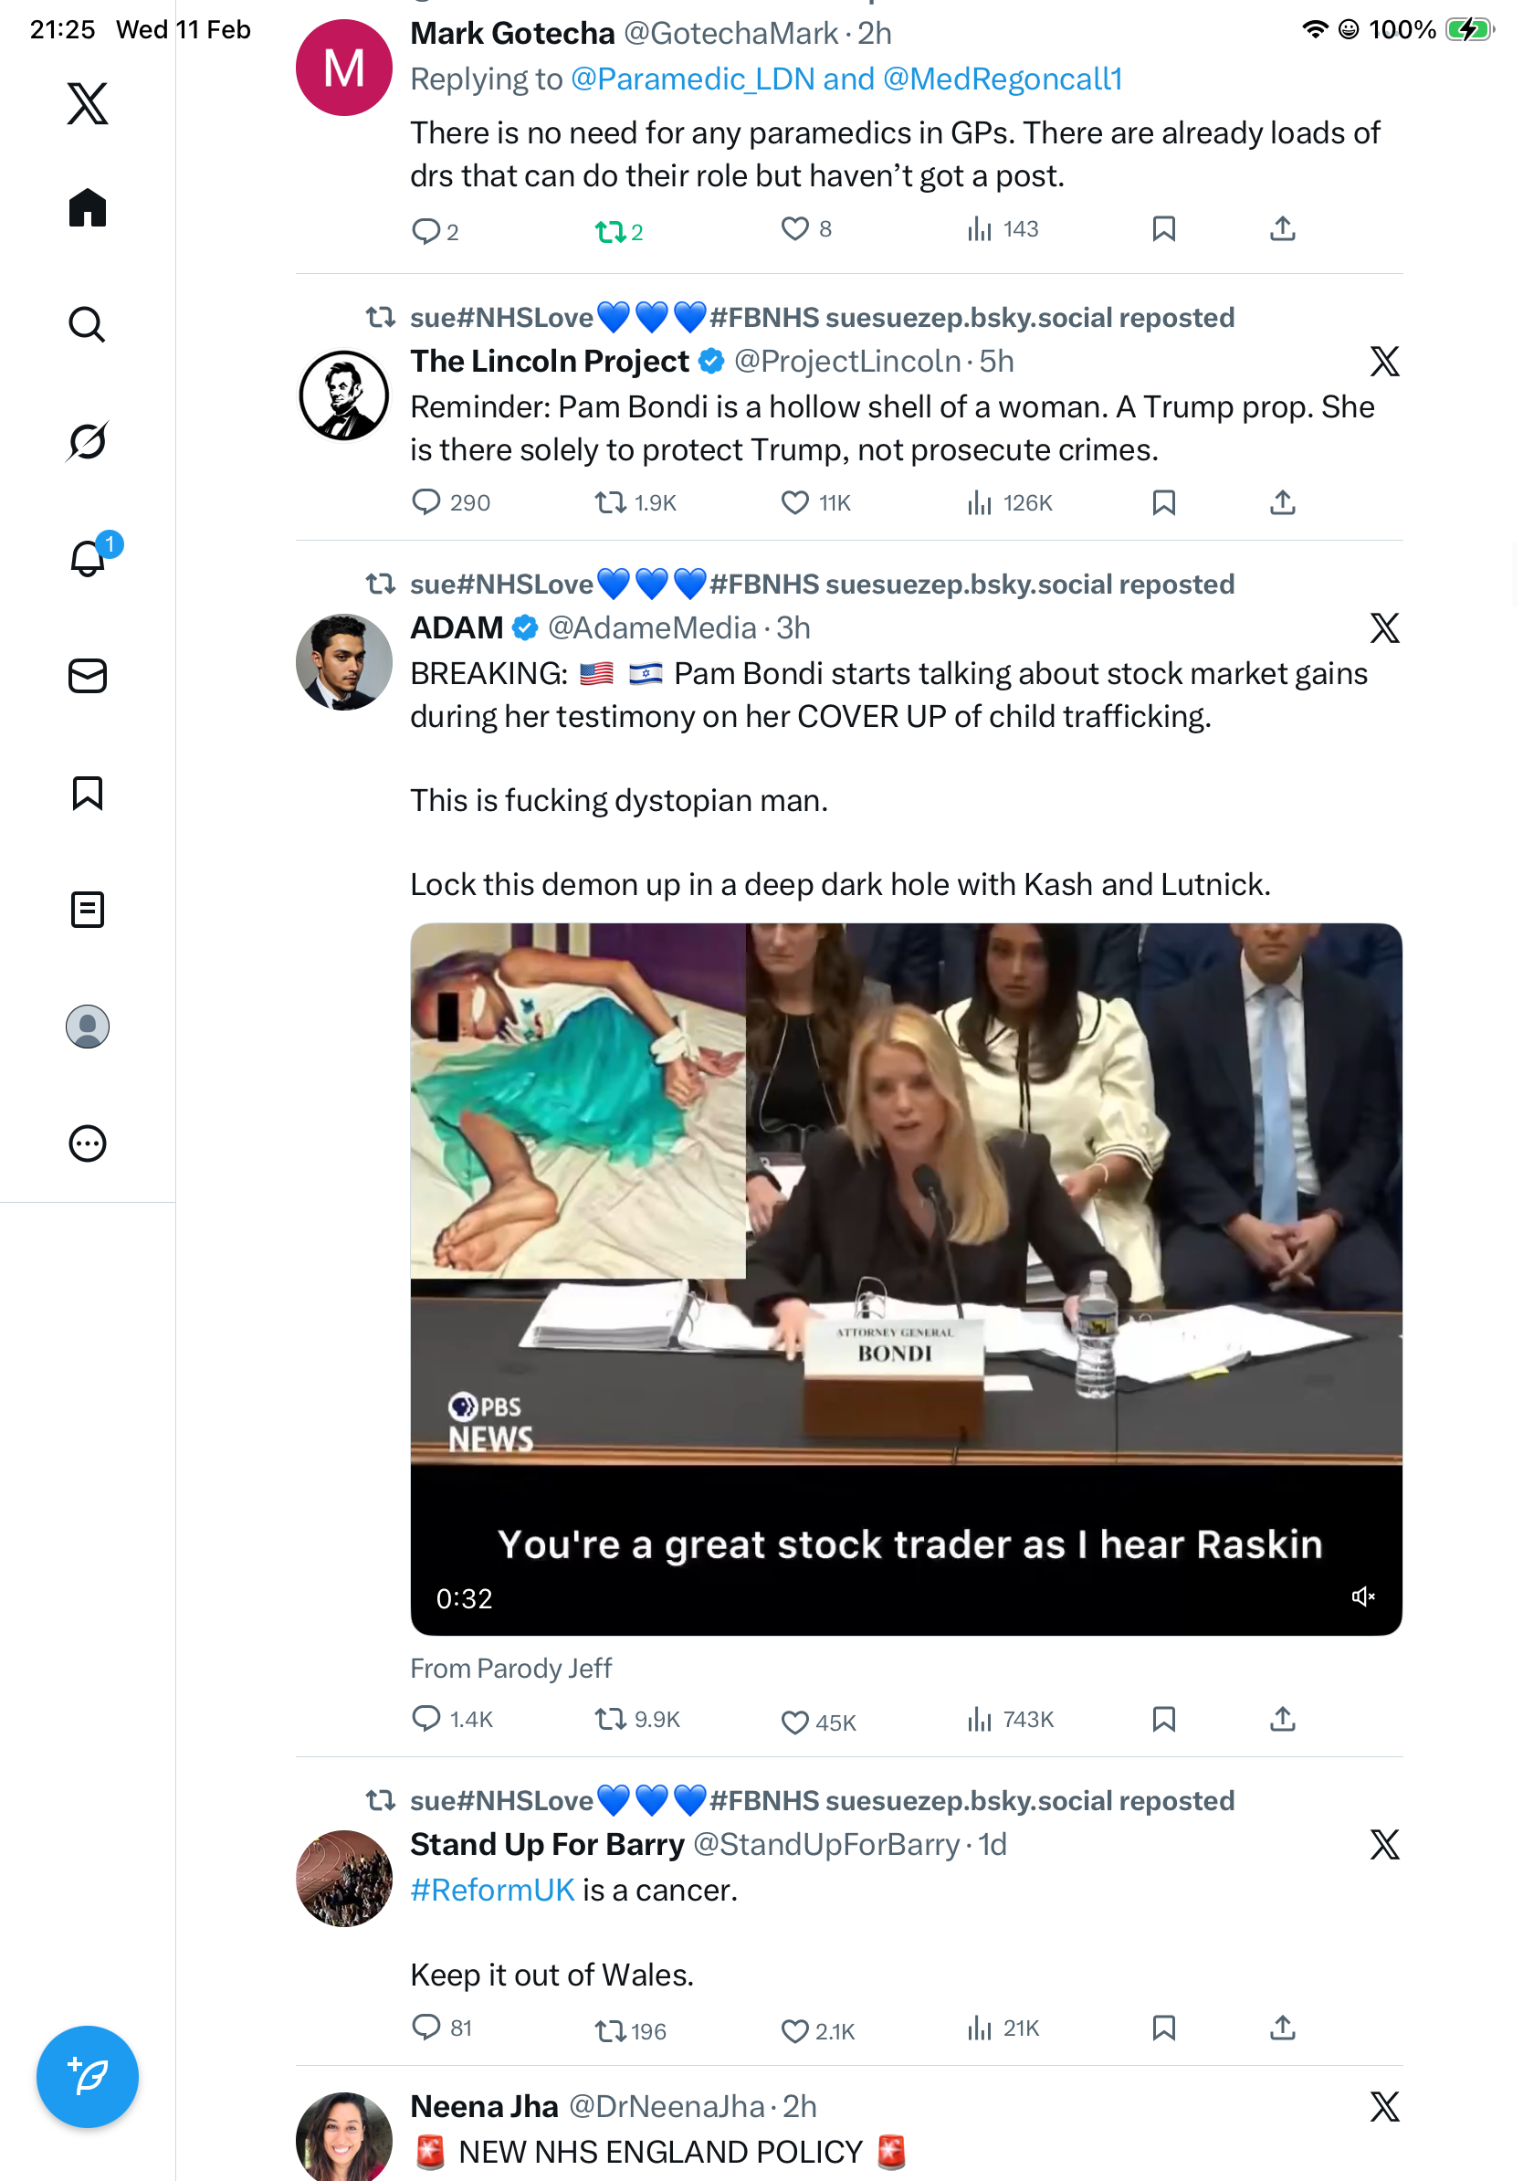Open the More options circle menu
This screenshot has height=2181, width=1523.
(x=88, y=1143)
